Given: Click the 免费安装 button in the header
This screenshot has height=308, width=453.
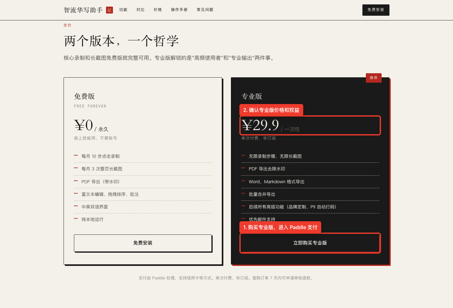Looking at the screenshot, I should coord(376,10).
